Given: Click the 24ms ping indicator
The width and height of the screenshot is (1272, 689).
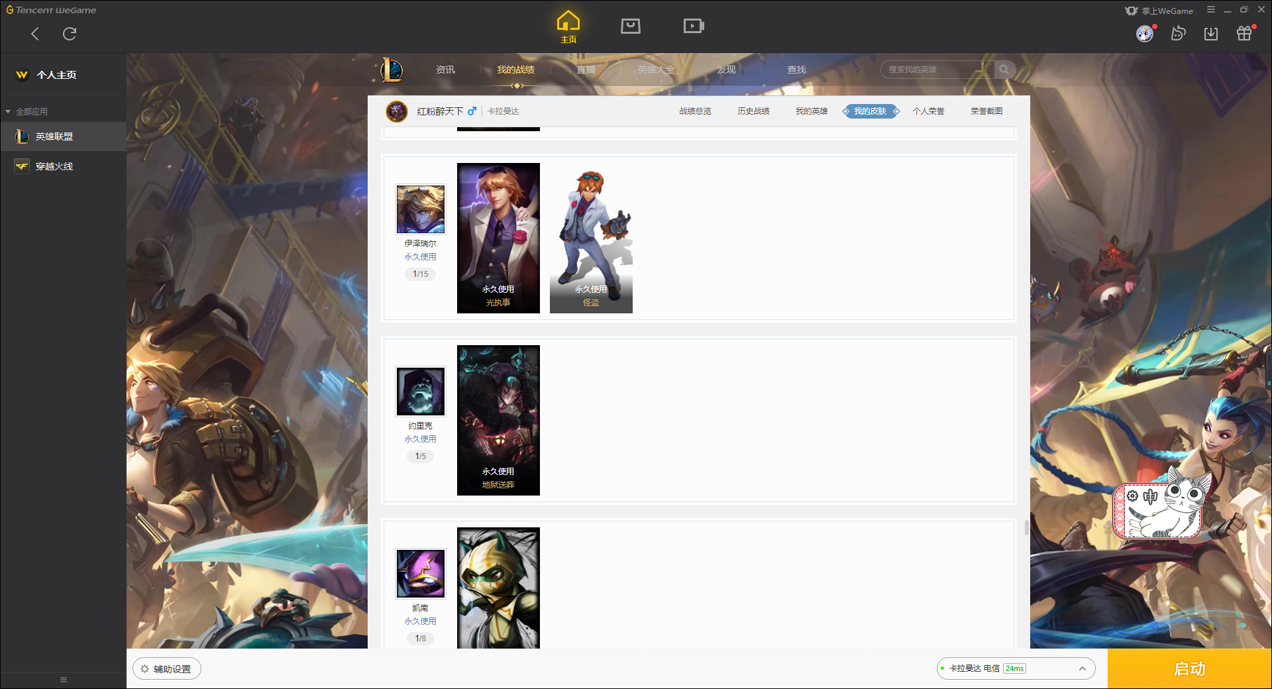Looking at the screenshot, I should pyautogui.click(x=1014, y=668).
